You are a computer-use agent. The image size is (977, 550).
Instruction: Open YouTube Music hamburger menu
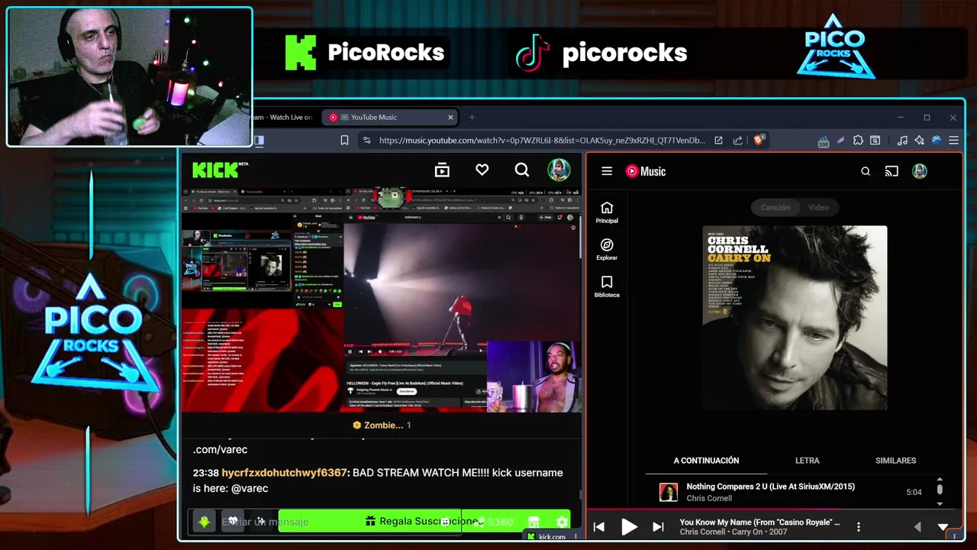point(607,171)
